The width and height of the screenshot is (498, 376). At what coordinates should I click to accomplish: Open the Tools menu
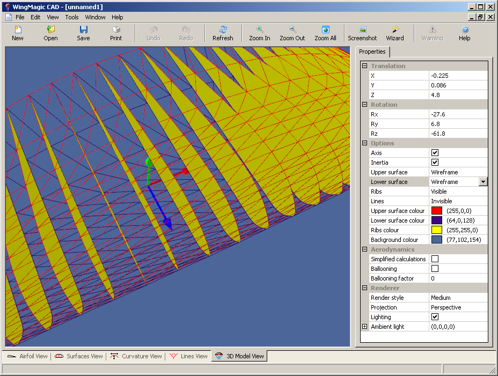click(x=72, y=17)
